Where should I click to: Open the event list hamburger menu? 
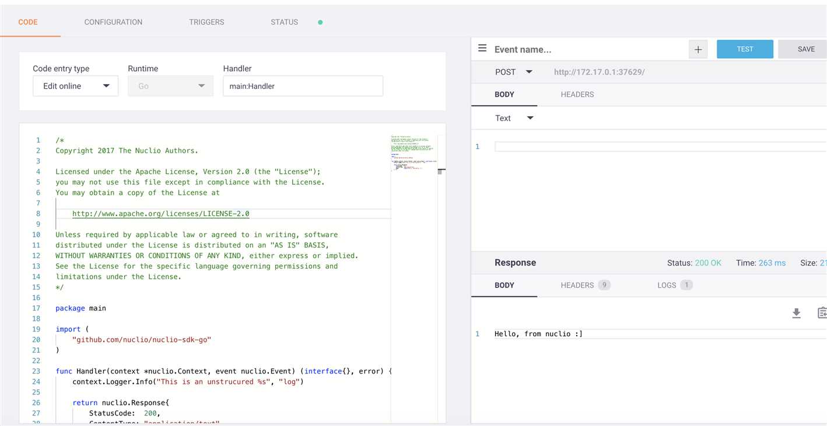pyautogui.click(x=482, y=48)
